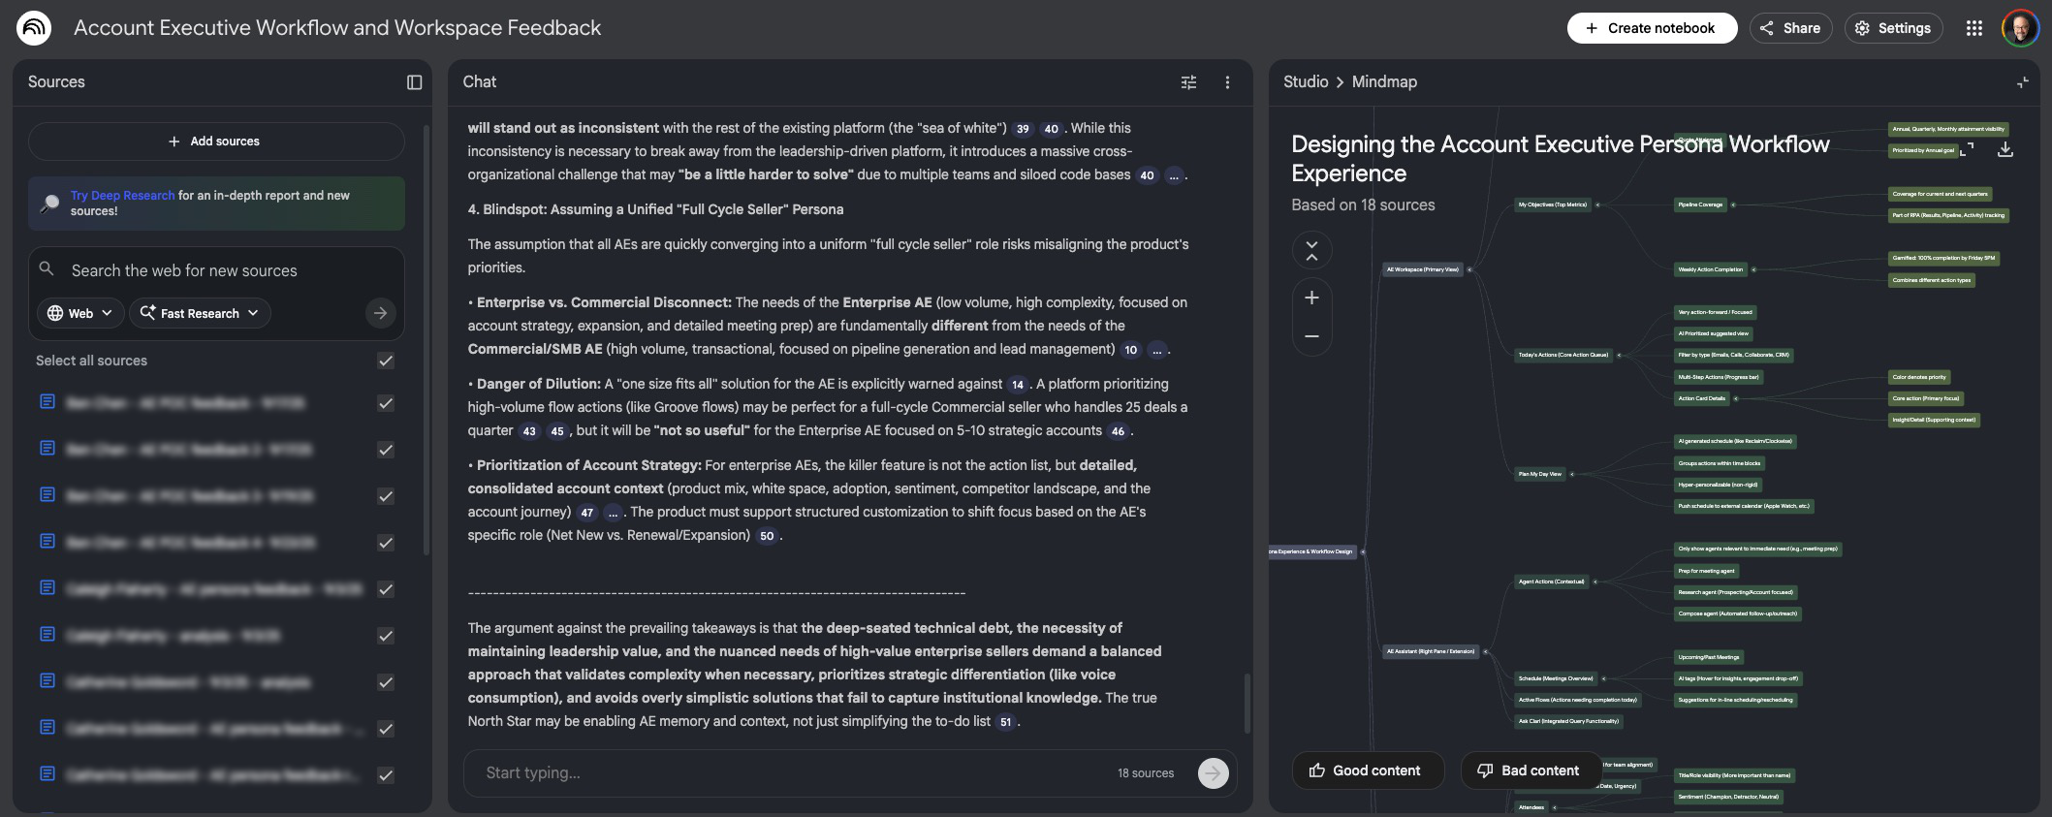Open the Fast Research mode dropdown
Viewport: 2052px width, 817px height.
tap(200, 313)
